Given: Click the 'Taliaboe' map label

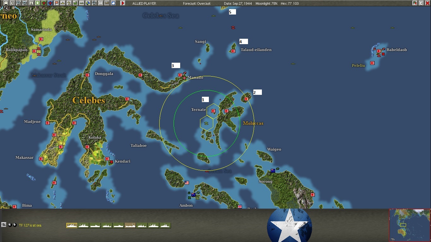Looking at the screenshot, I should click(x=139, y=146).
